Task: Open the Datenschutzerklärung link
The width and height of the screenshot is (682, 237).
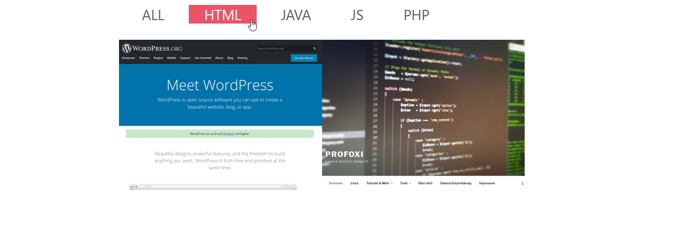Action: [x=456, y=183]
